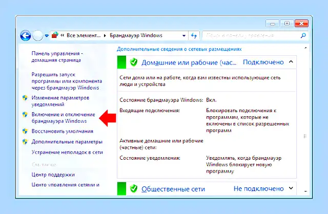Open 'Устранение неполадок в сети'
328x214 pixels.
coord(67,152)
